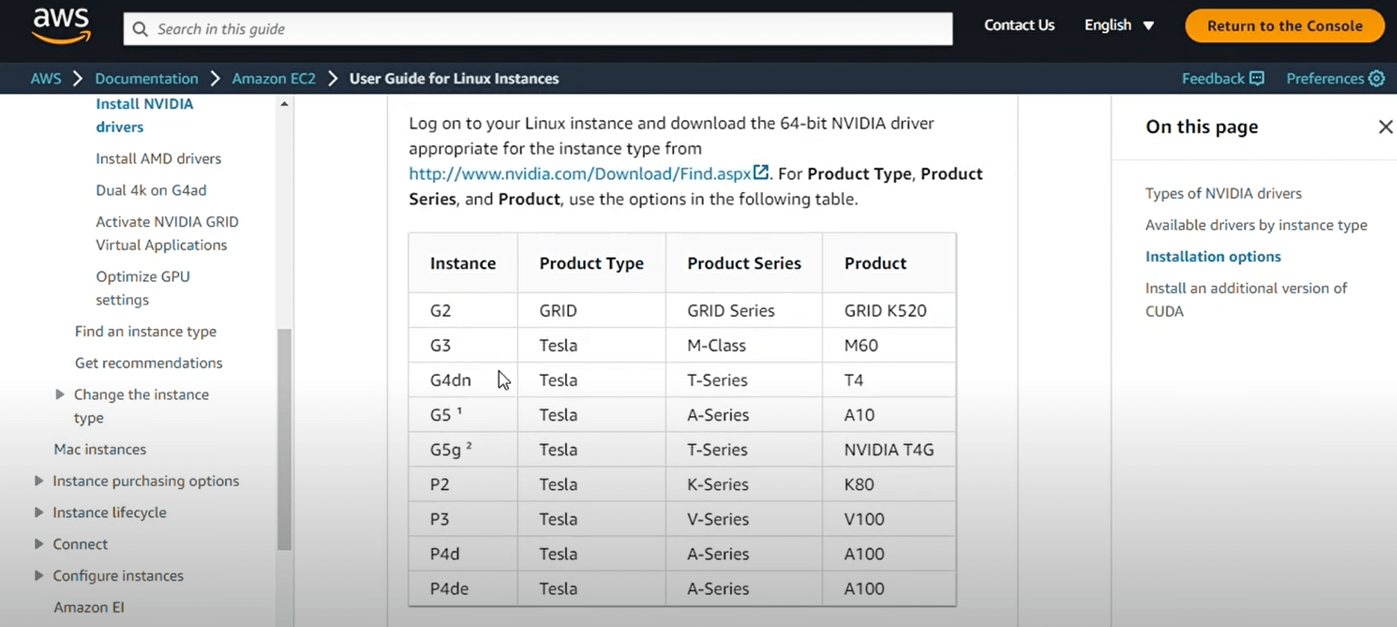
Task: Click the magnifying glass search icon
Action: [141, 29]
